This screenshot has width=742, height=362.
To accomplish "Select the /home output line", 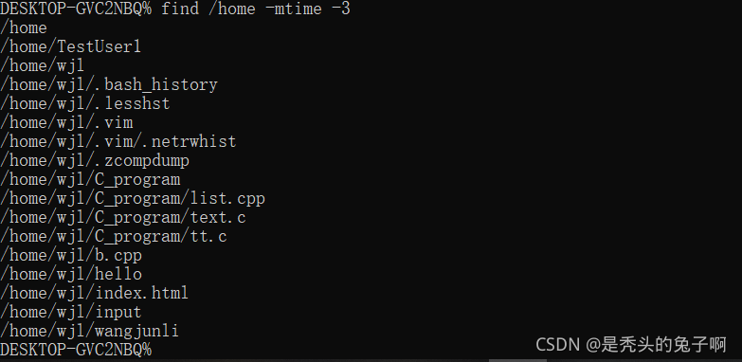I will click(24, 27).
